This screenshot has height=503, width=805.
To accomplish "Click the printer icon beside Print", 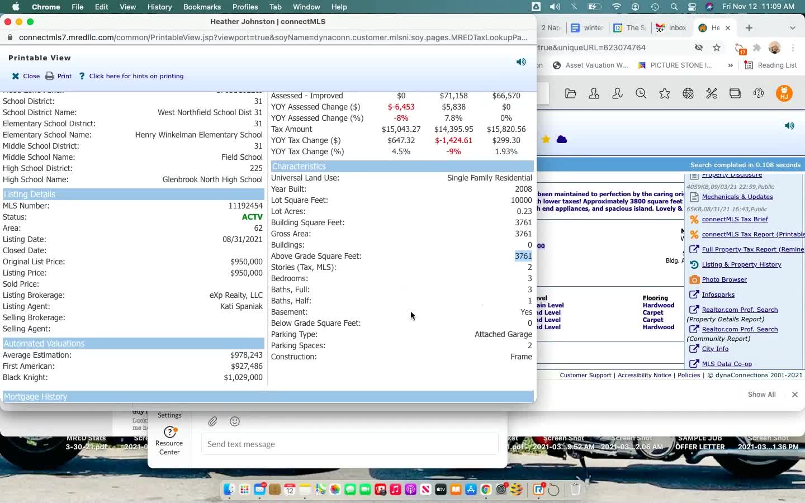I will coord(50,76).
